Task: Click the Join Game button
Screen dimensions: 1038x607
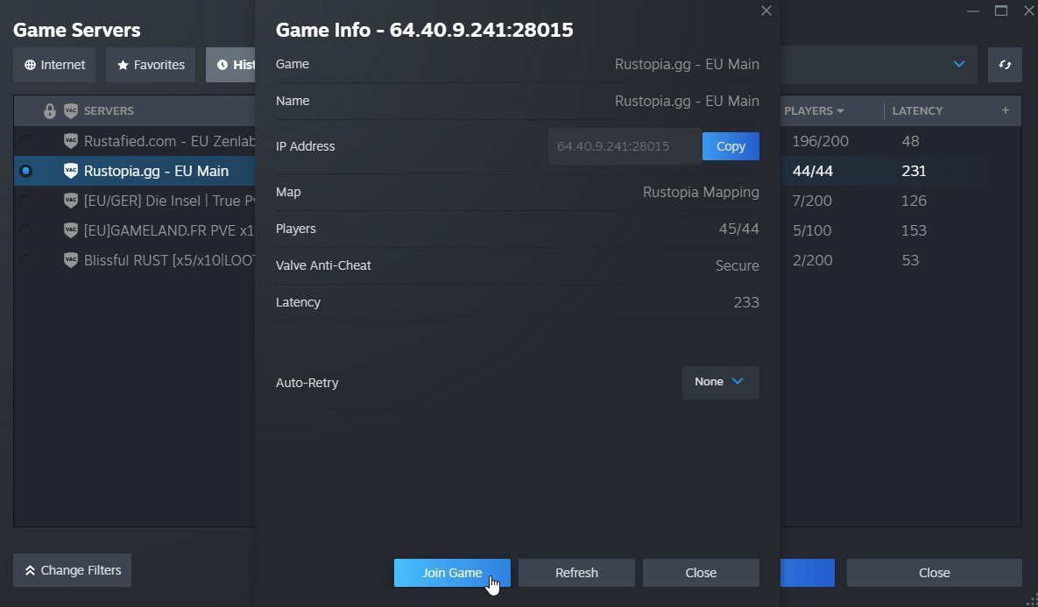Action: [x=452, y=573]
